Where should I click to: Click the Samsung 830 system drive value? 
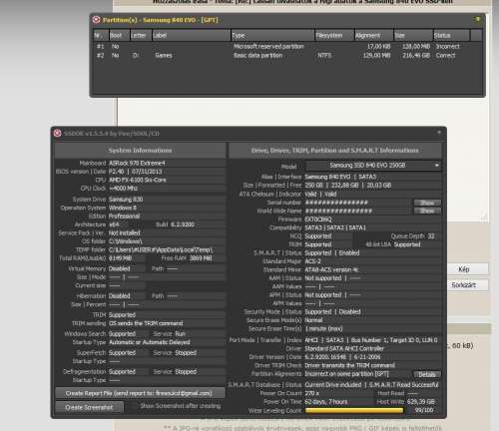(x=126, y=200)
